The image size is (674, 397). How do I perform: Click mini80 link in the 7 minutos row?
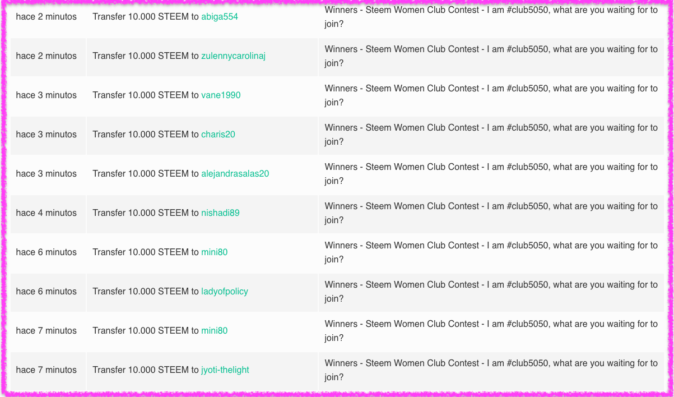215,331
